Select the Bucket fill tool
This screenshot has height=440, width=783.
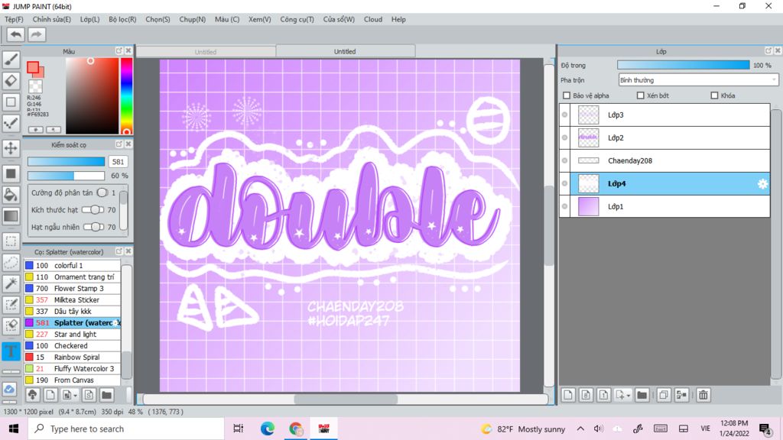pos(11,195)
